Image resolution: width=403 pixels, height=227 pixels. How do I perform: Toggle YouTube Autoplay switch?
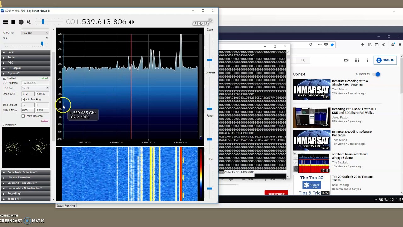(x=376, y=74)
